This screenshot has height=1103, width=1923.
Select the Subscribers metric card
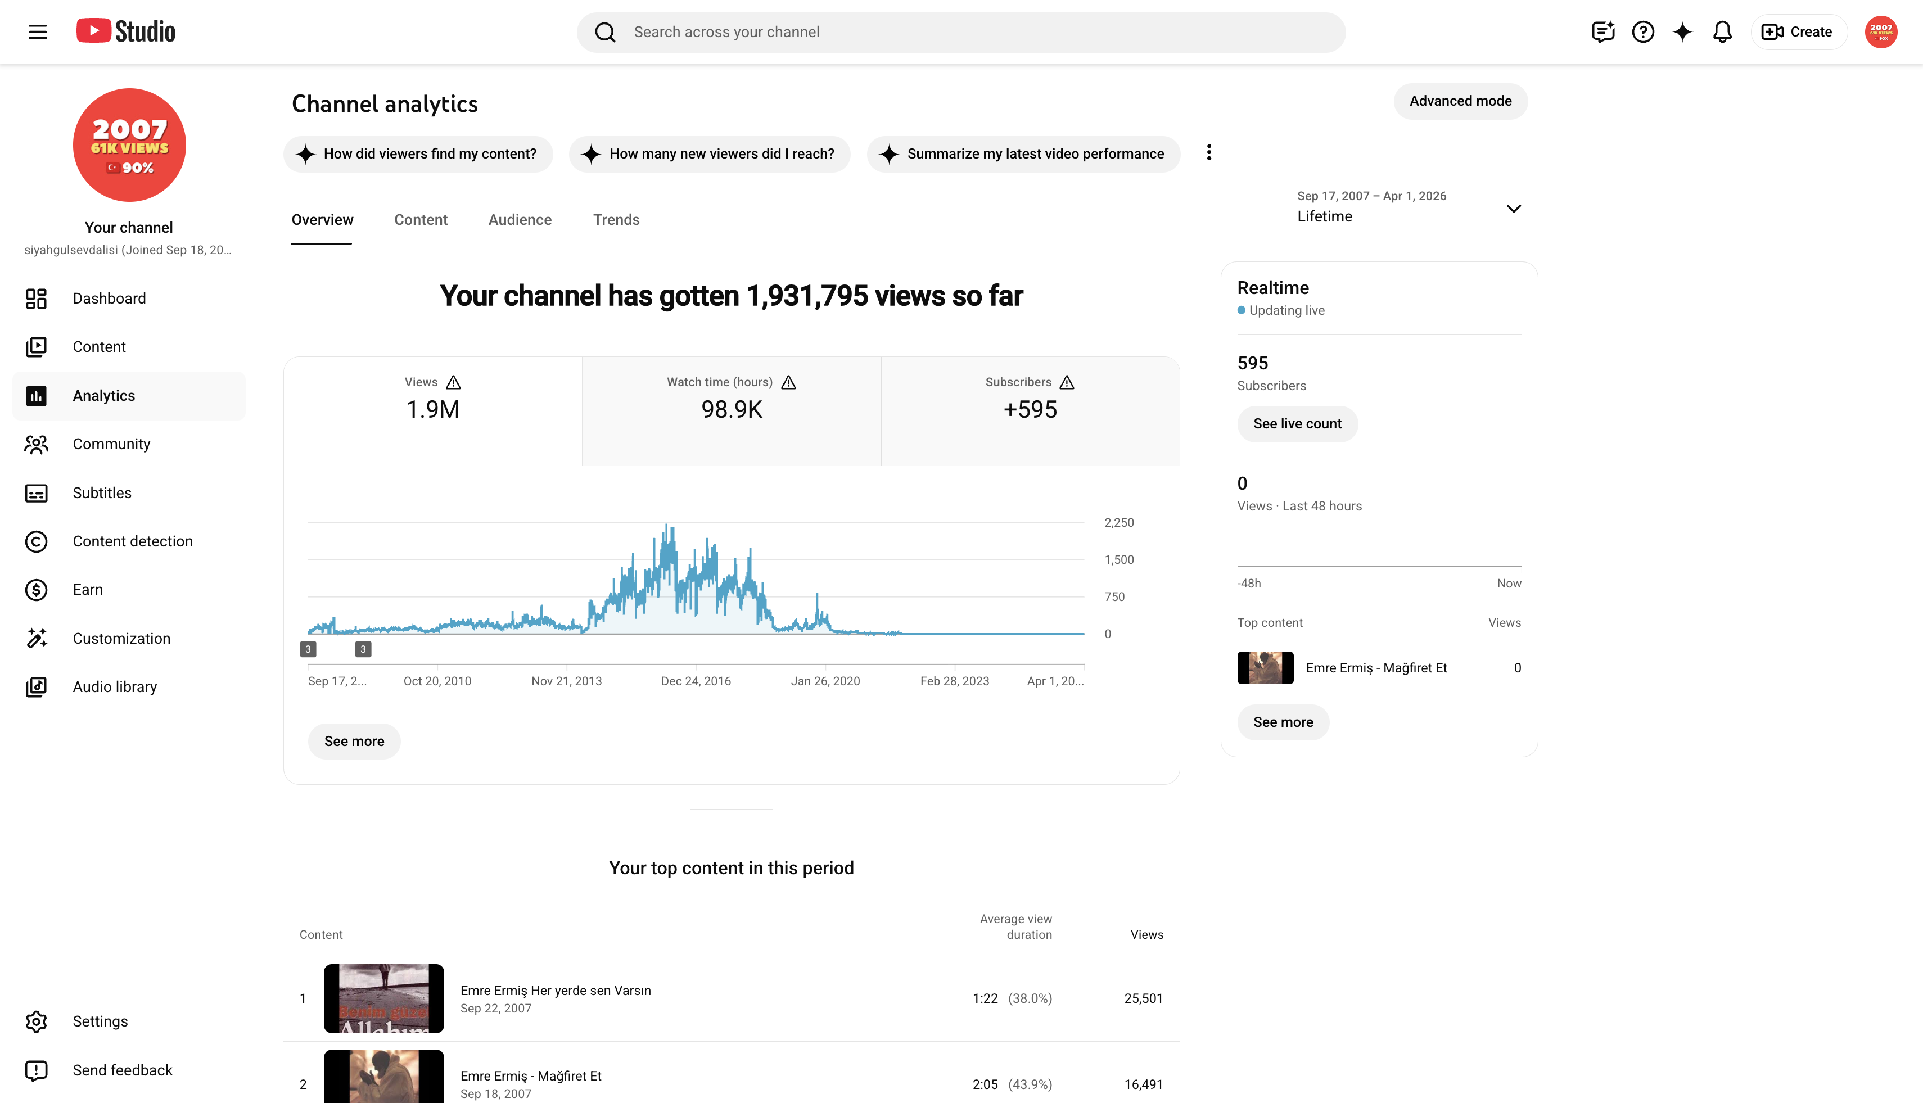click(x=1030, y=412)
